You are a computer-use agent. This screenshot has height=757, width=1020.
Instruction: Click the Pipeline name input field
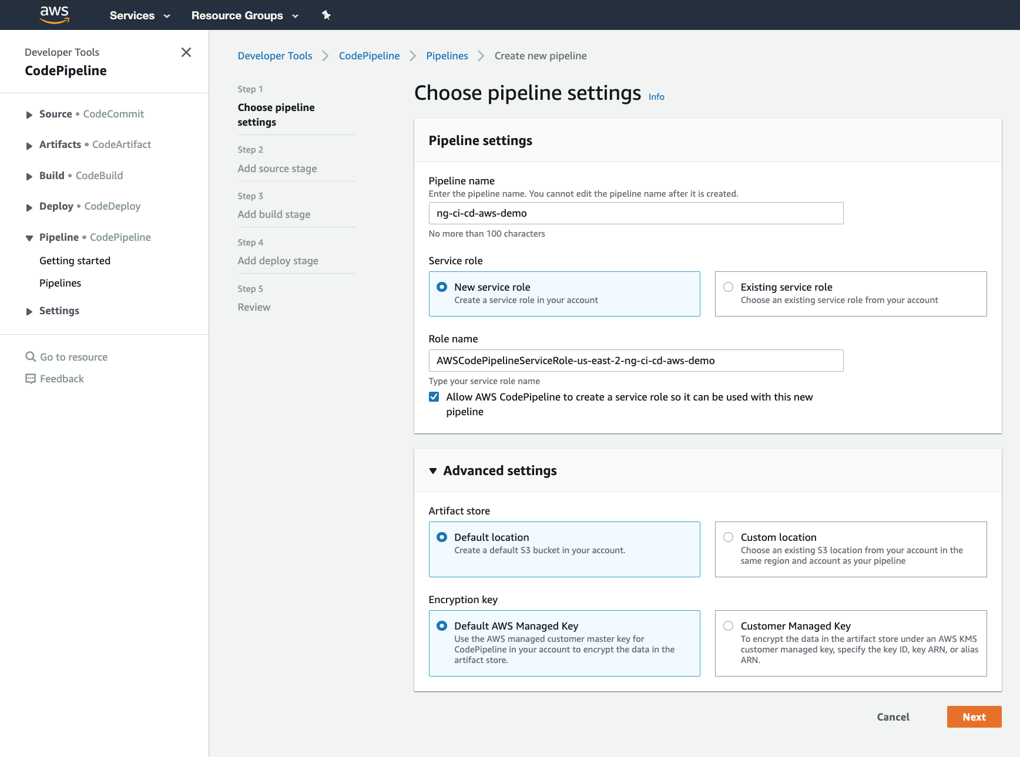coord(636,213)
